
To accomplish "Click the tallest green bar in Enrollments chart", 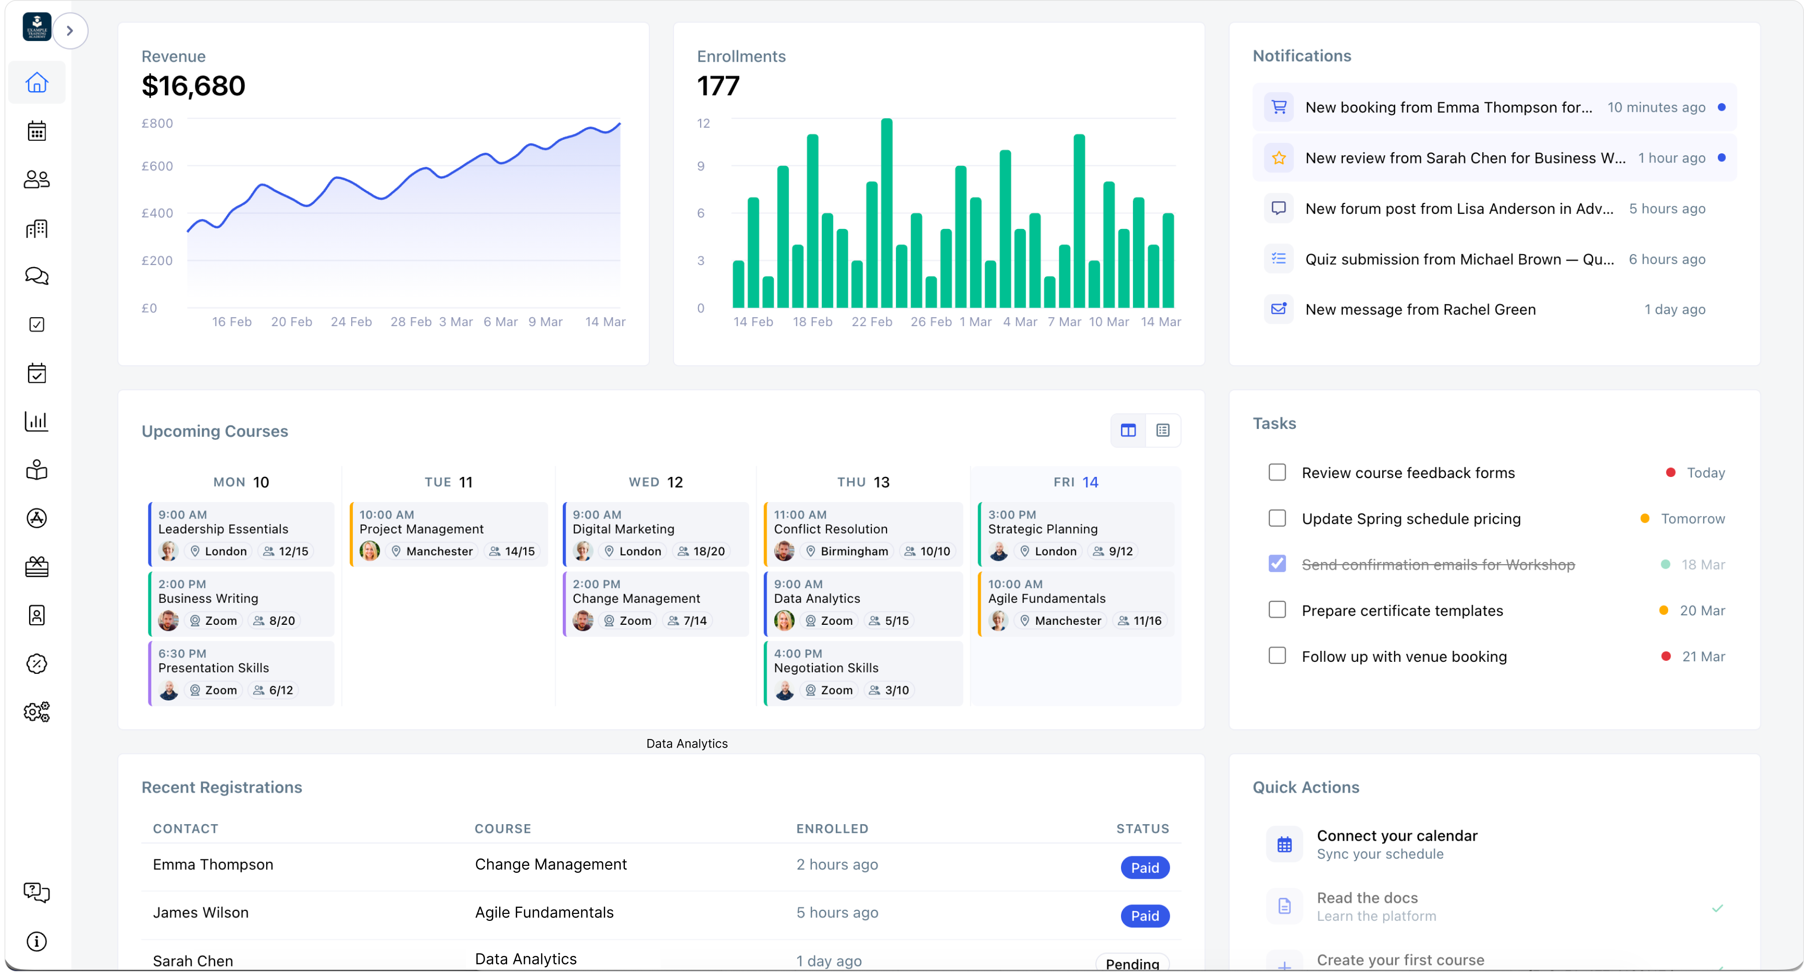I will [x=886, y=213].
